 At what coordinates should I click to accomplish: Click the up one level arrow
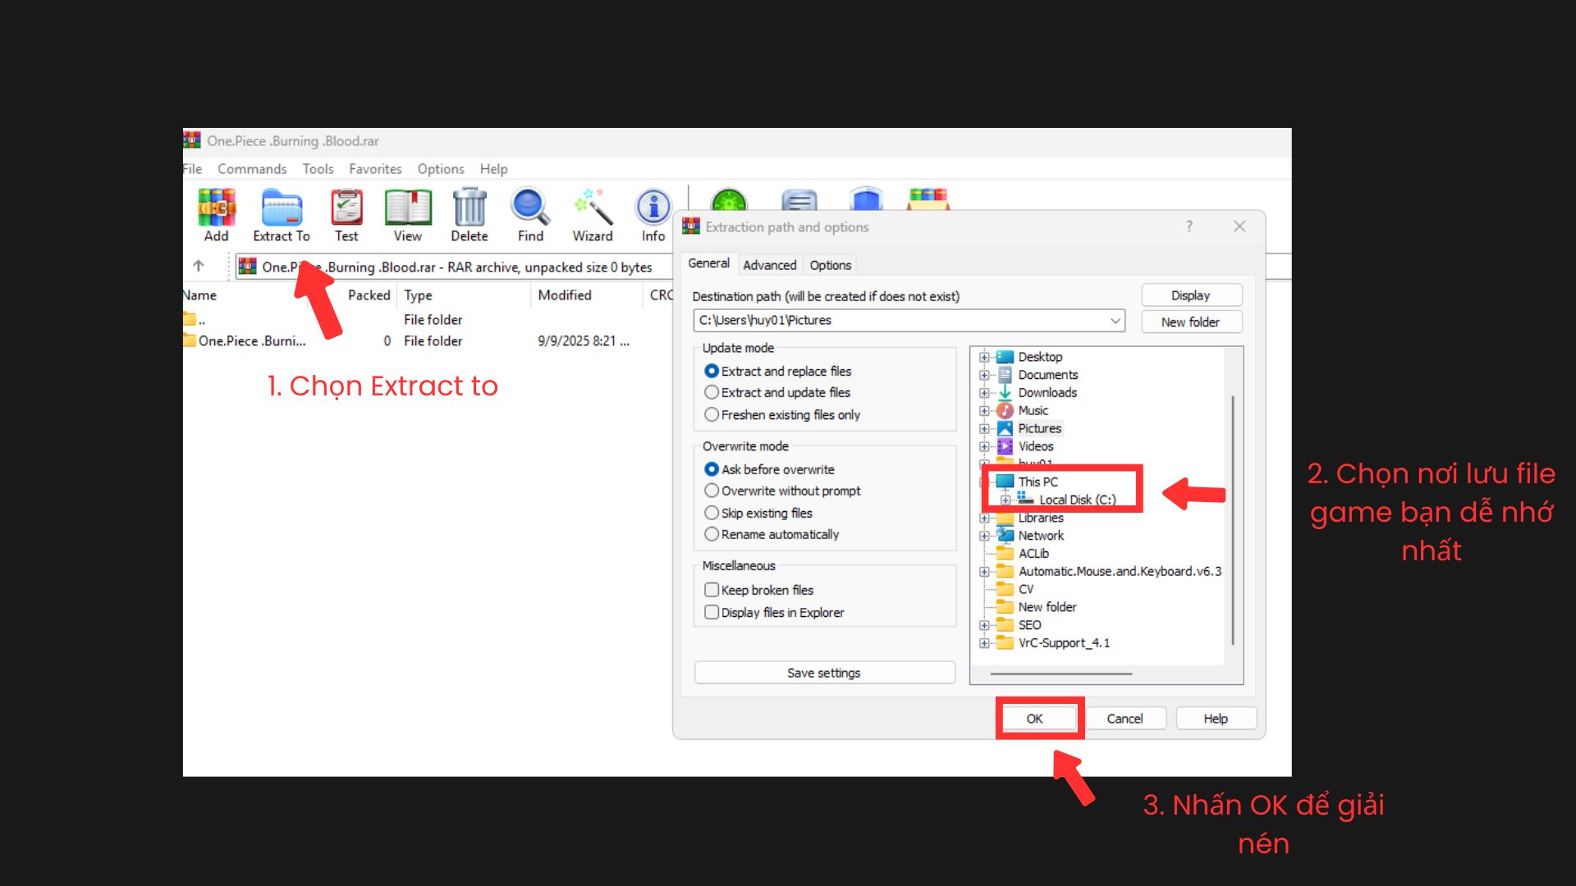coord(198,266)
